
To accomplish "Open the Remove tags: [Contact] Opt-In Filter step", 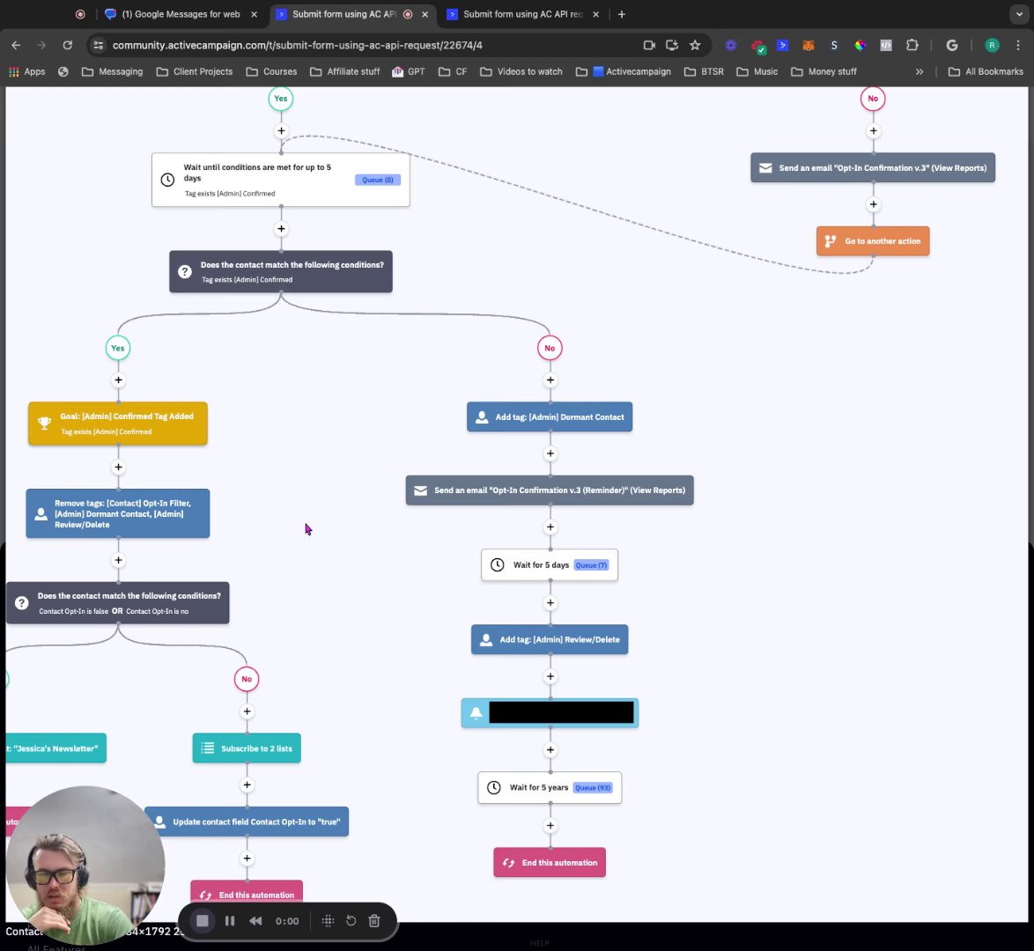I will (117, 513).
